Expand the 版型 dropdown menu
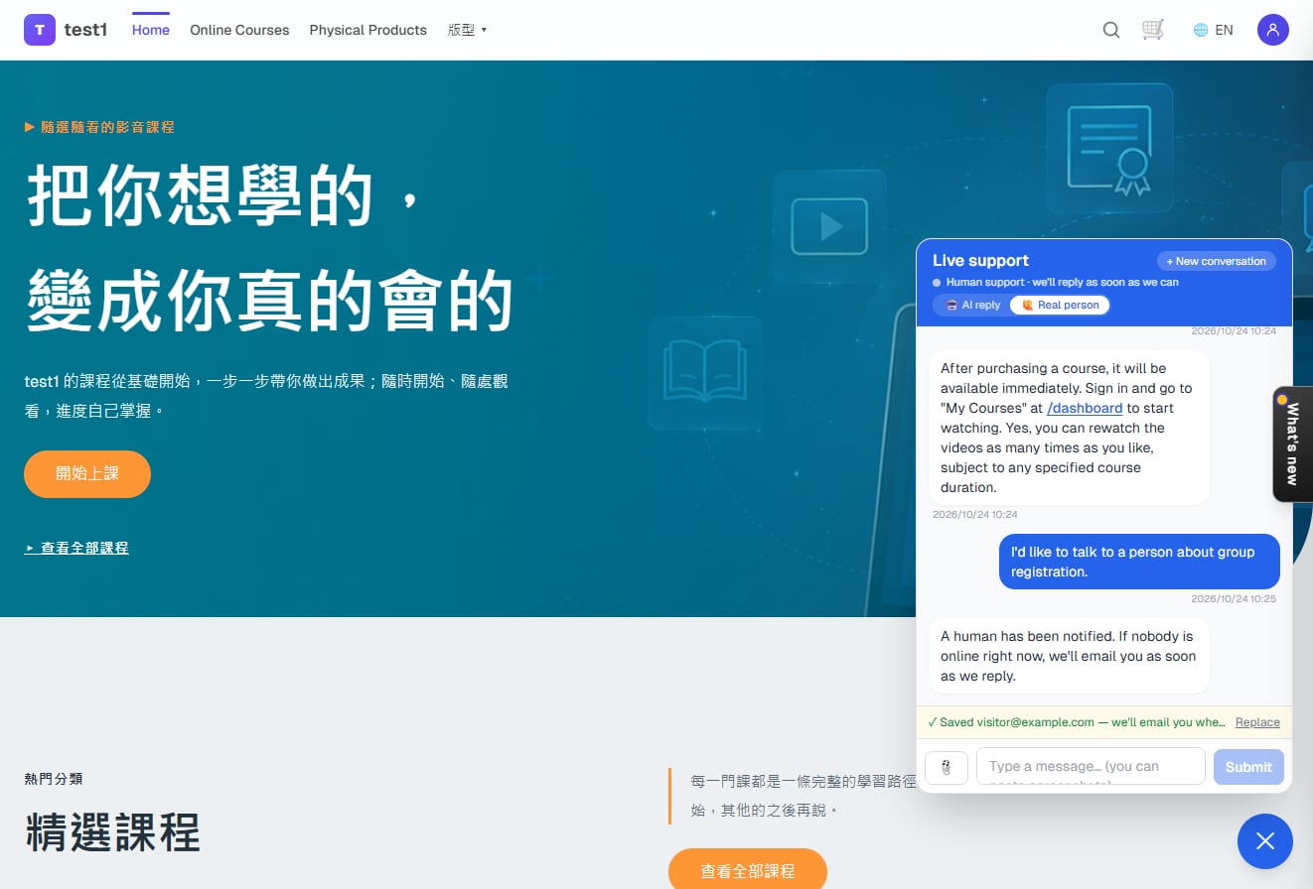This screenshot has width=1313, height=889. (467, 30)
